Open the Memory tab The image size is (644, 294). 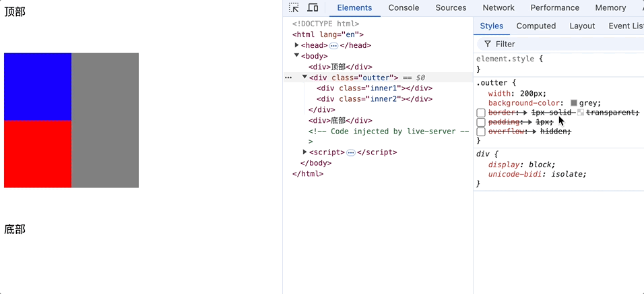coord(611,8)
